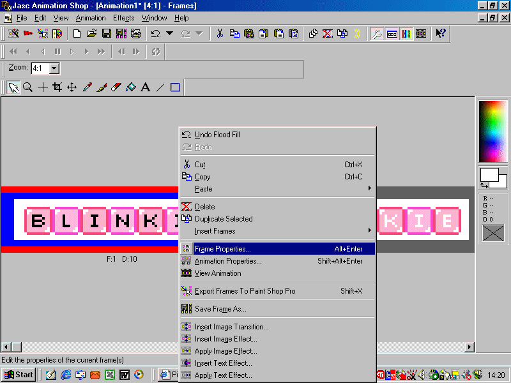The image size is (511, 383).
Task: Open the File menu
Action: pyautogui.click(x=22, y=18)
